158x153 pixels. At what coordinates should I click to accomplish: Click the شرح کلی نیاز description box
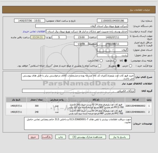tap(78, 77)
